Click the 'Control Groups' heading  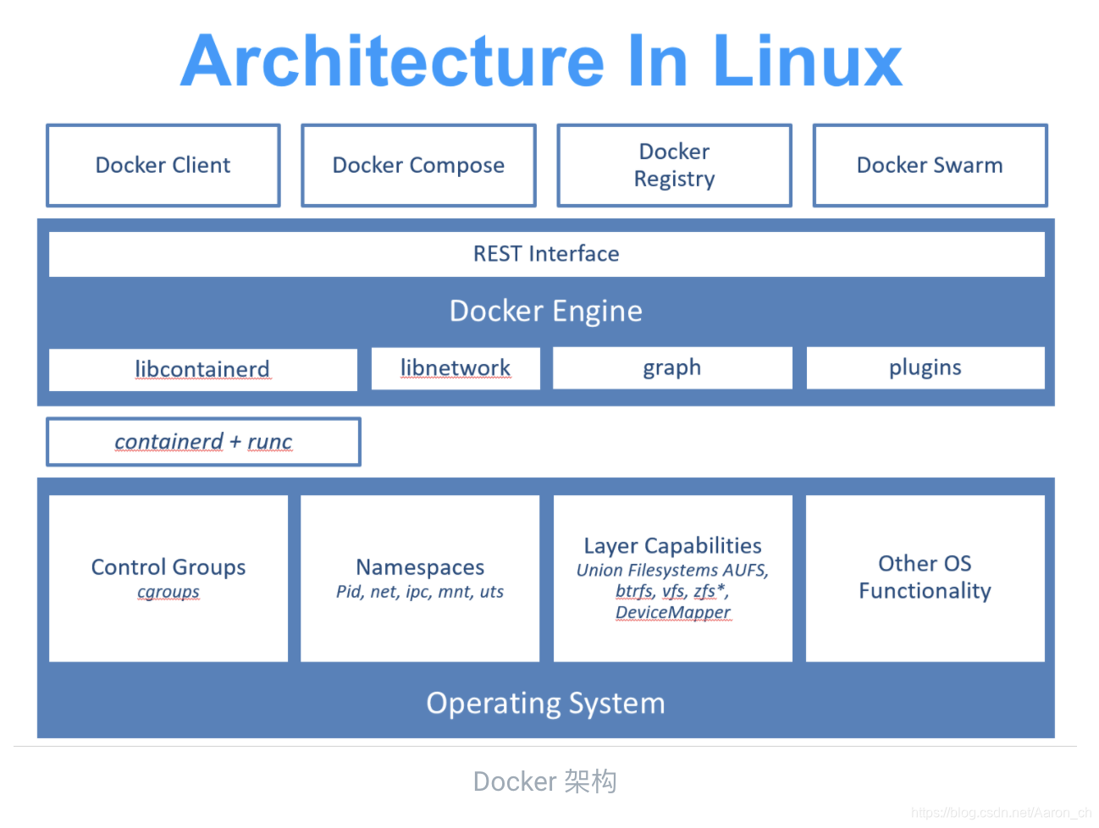[x=168, y=566]
